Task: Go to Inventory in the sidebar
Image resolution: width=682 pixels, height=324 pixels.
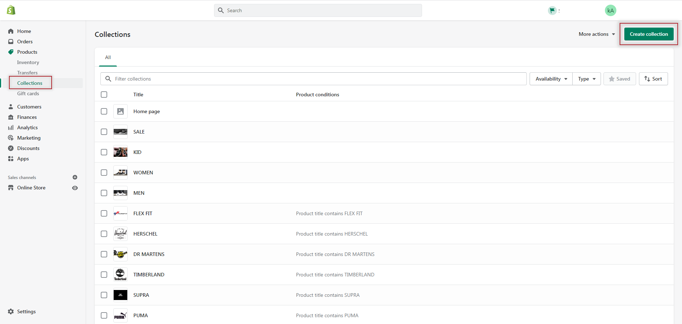Action: pyautogui.click(x=28, y=62)
